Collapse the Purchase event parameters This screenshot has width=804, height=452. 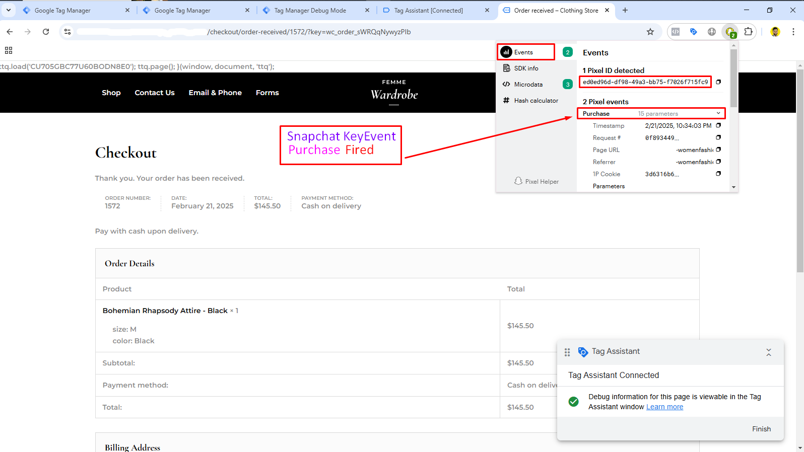[718, 113]
